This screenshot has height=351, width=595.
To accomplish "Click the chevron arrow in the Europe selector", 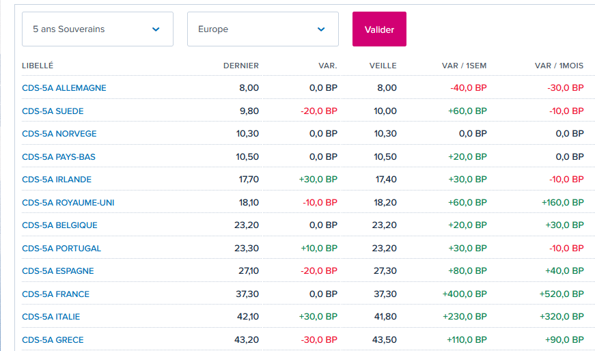I will 321,29.
